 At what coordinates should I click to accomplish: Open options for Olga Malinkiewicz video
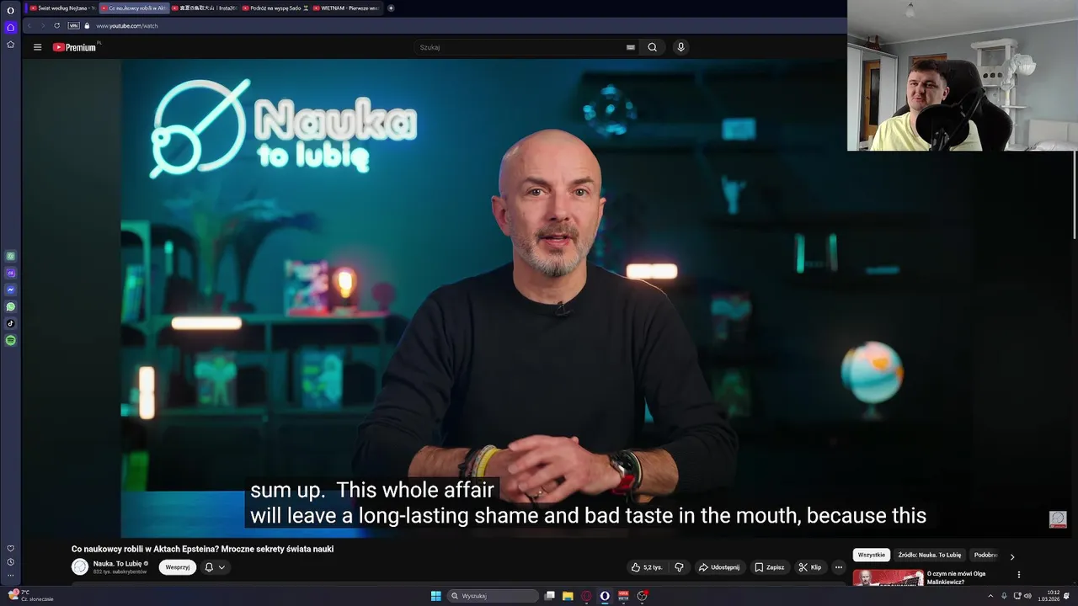(1018, 575)
